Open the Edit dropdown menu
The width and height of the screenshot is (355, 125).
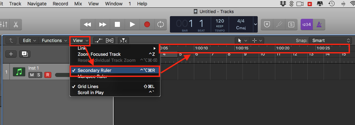29,41
